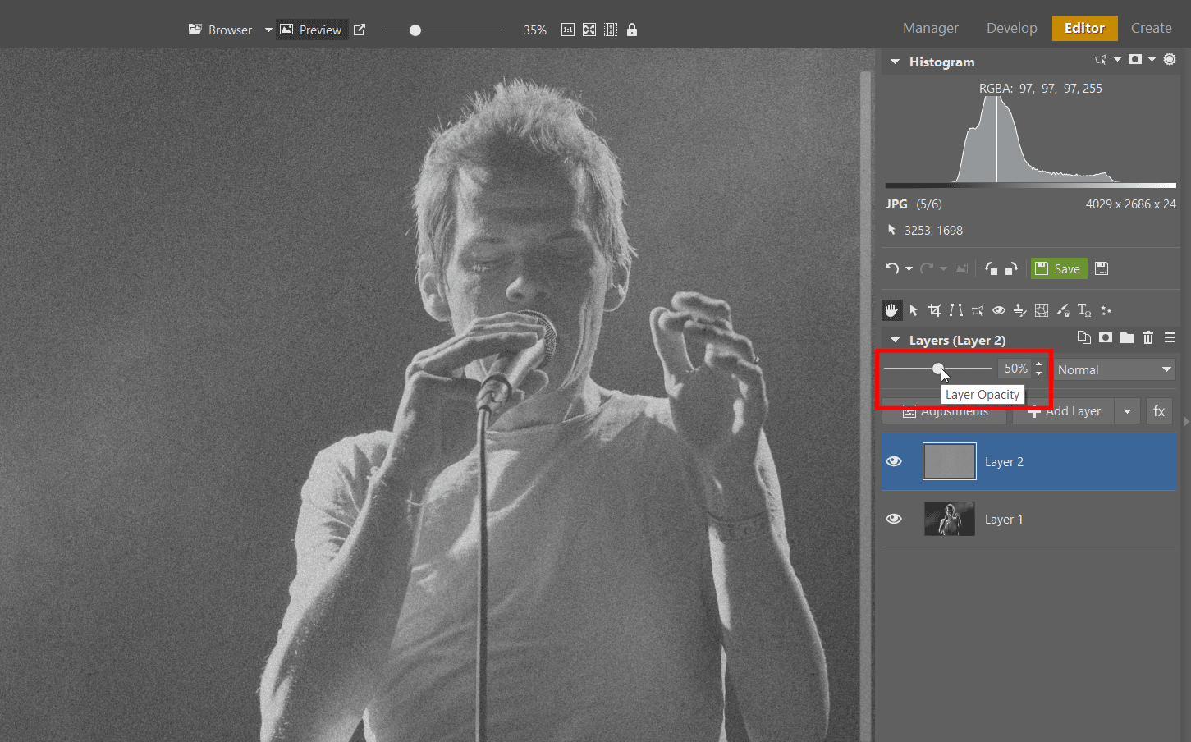Select Layer 1 thumbnail
Viewport: 1191px width, 742px height.
(x=950, y=519)
